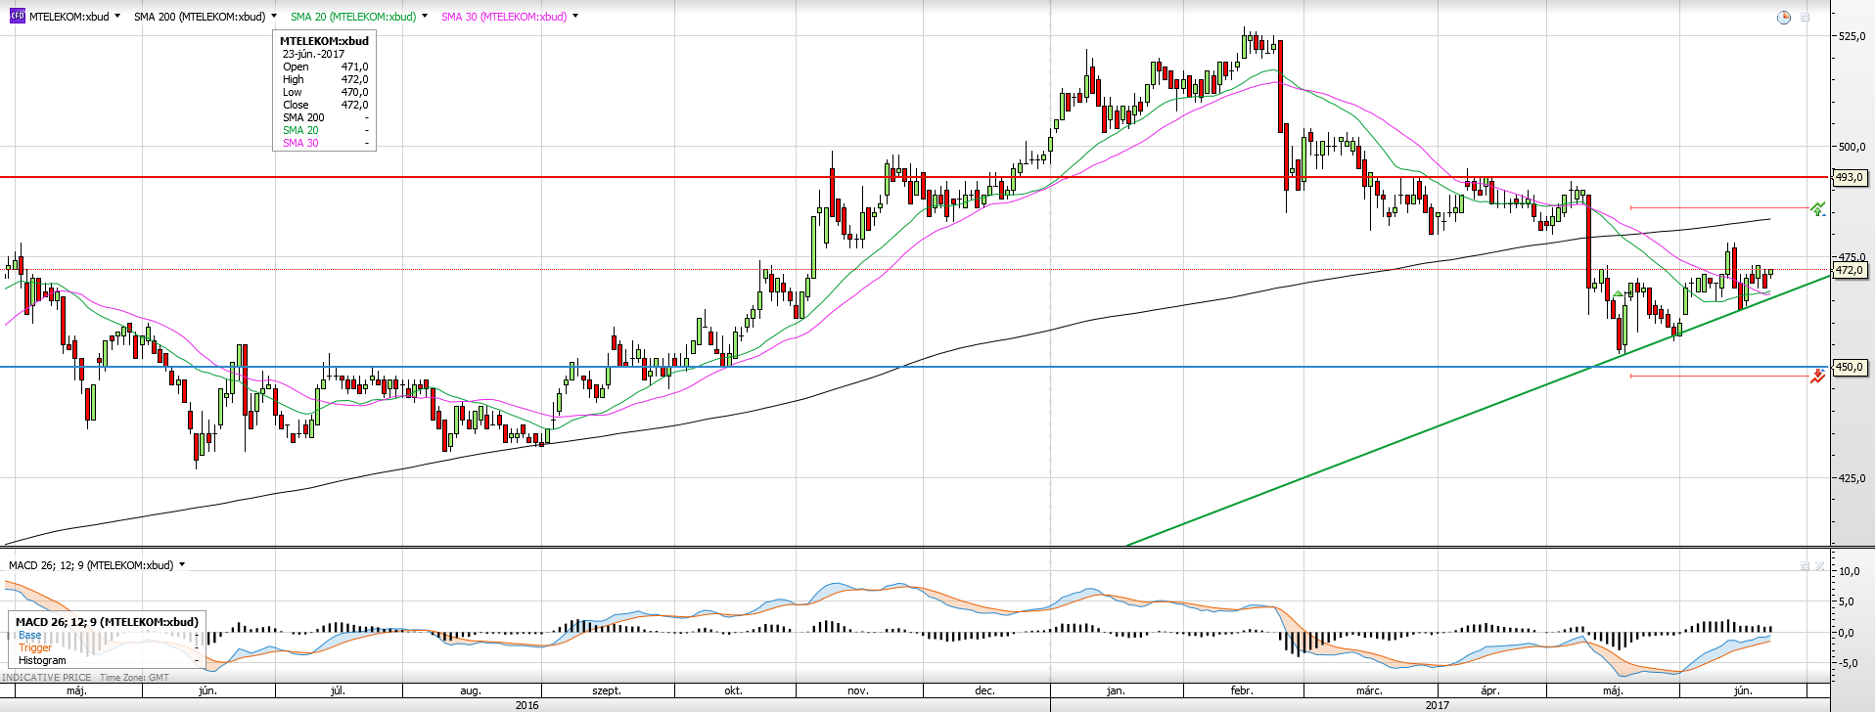Click the 493,0 price label on the axis

[x=1850, y=178]
